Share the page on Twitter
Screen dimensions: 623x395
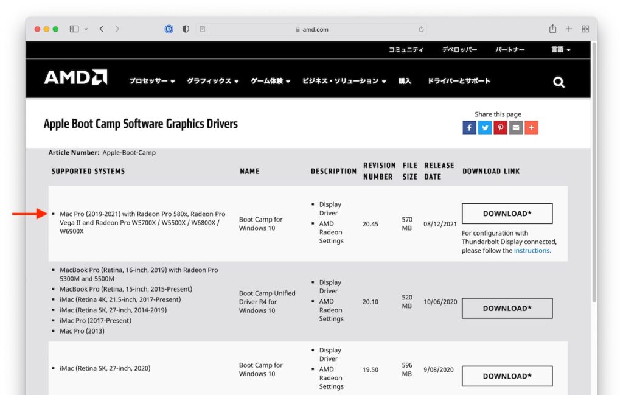point(484,127)
